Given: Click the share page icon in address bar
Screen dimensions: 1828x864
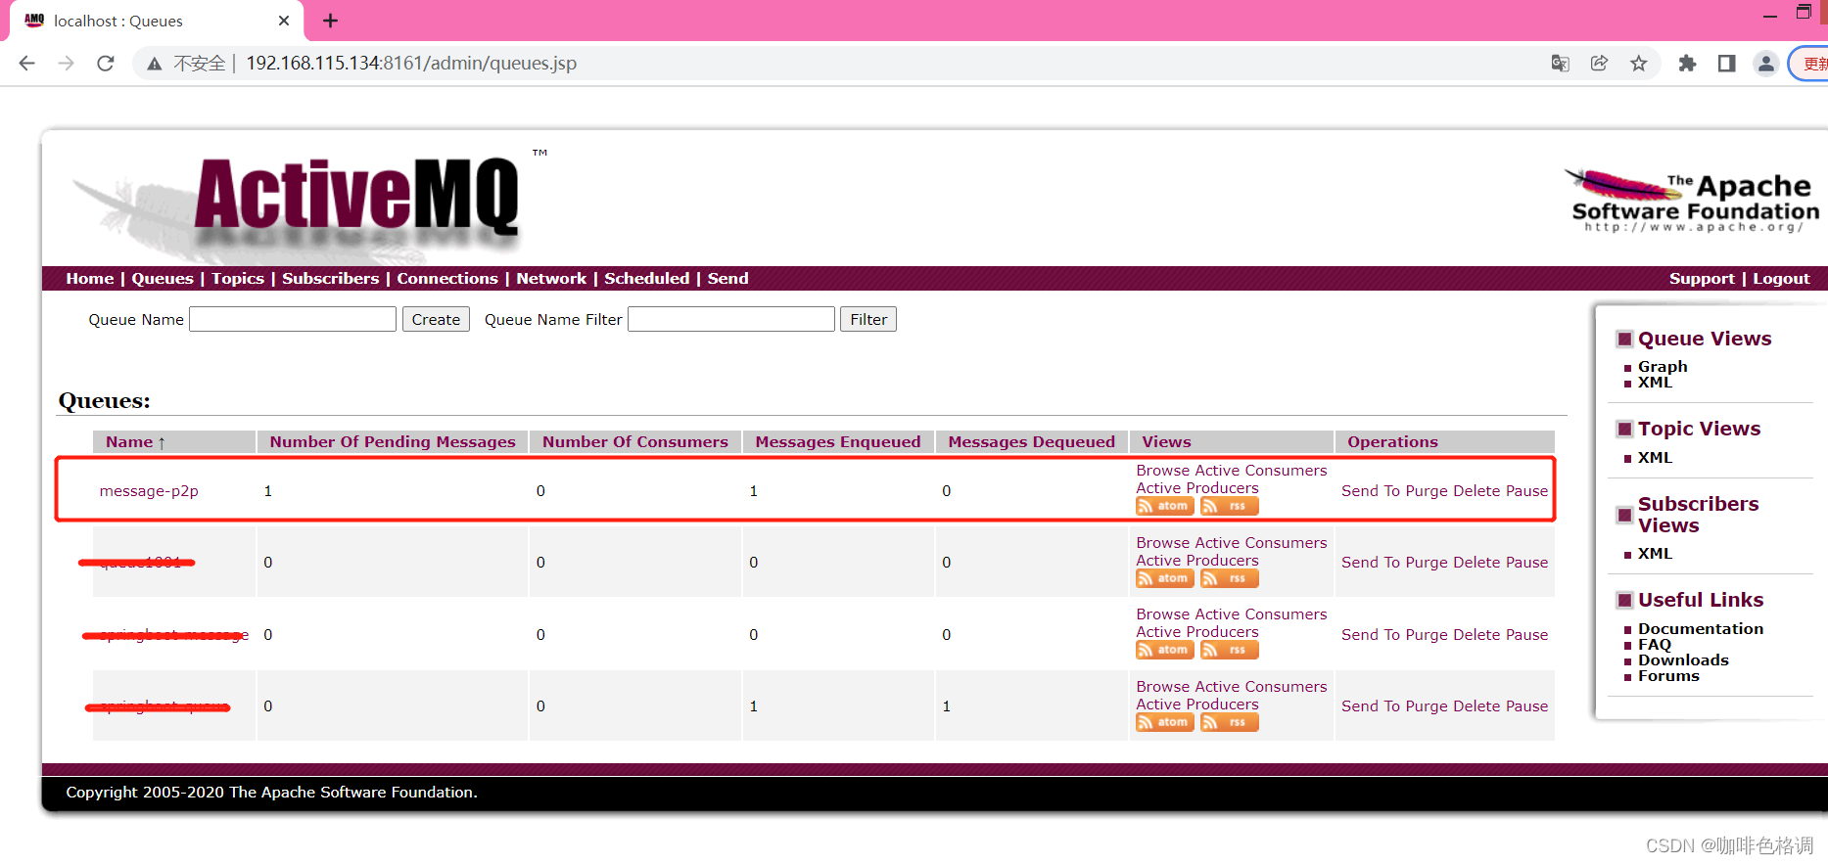Looking at the screenshot, I should (x=1599, y=64).
